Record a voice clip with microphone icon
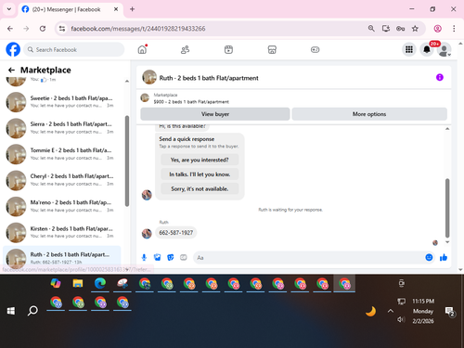The width and height of the screenshot is (464, 348). tap(144, 257)
